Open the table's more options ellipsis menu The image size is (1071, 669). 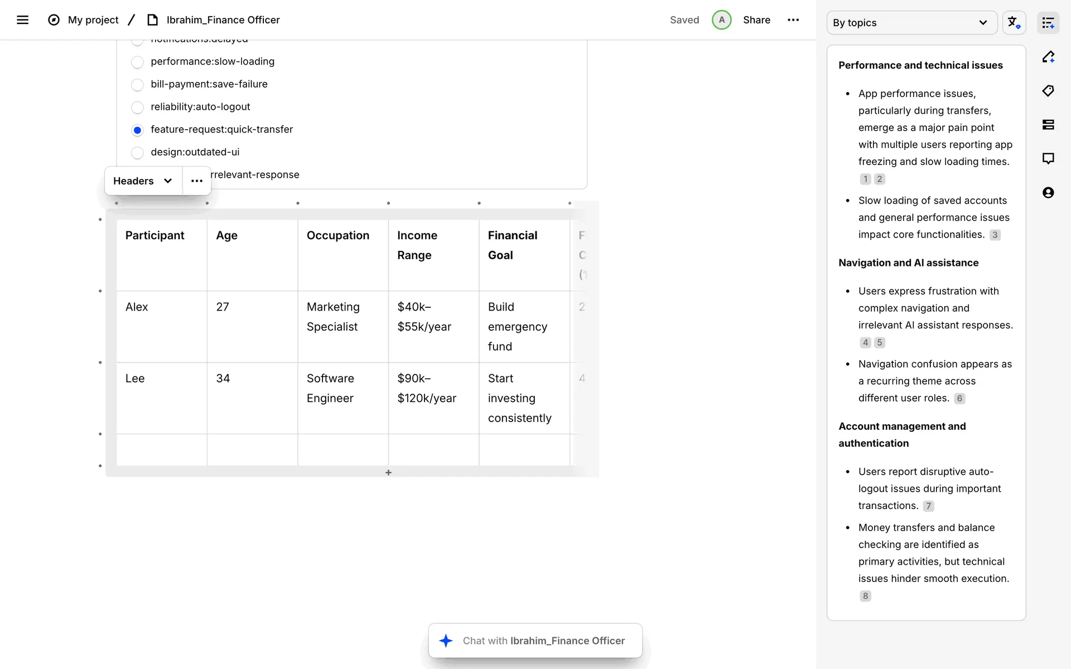tap(197, 181)
